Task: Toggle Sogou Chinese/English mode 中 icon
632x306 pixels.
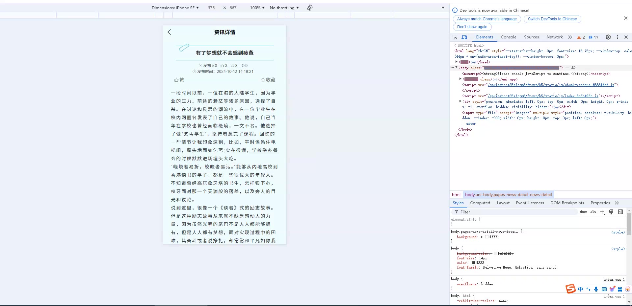Action: (x=580, y=289)
